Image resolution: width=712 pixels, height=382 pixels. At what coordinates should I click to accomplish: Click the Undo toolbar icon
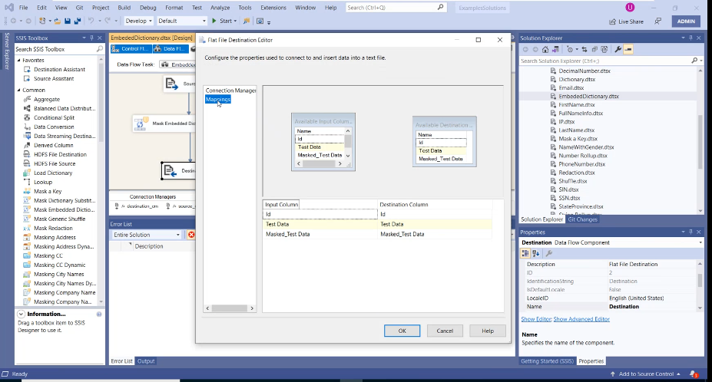click(91, 21)
